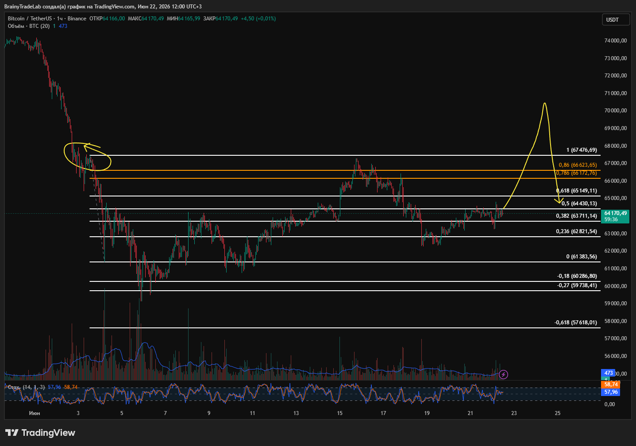Screen dimensions: 636x446
Task: Click the 74000,00 price axis label
Action: (616, 41)
